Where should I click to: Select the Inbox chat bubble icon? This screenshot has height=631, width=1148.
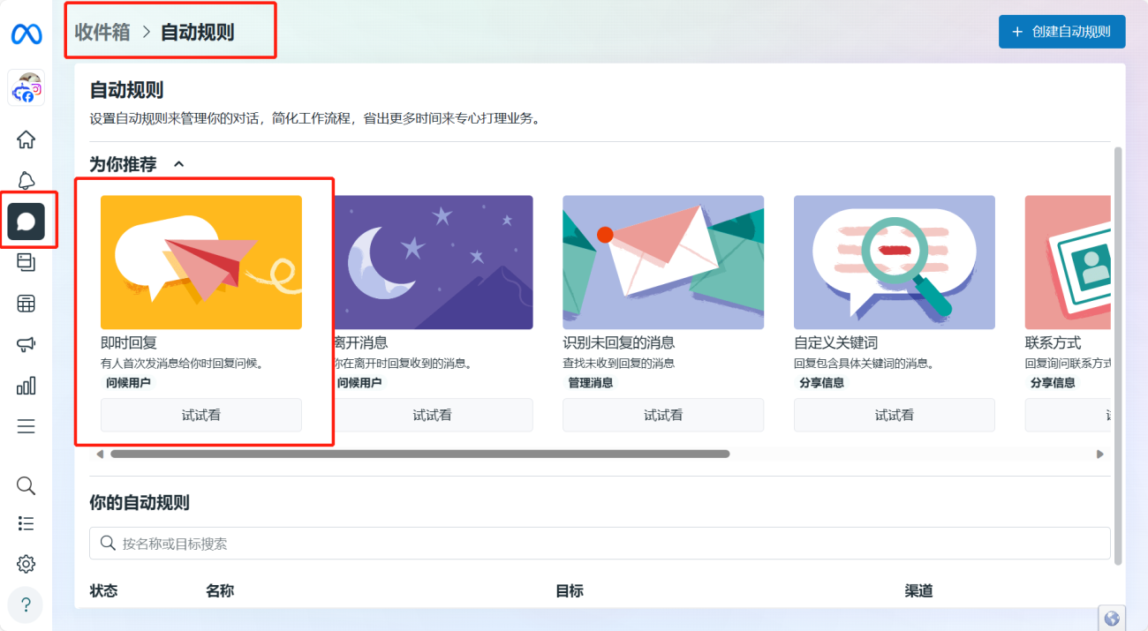(26, 222)
